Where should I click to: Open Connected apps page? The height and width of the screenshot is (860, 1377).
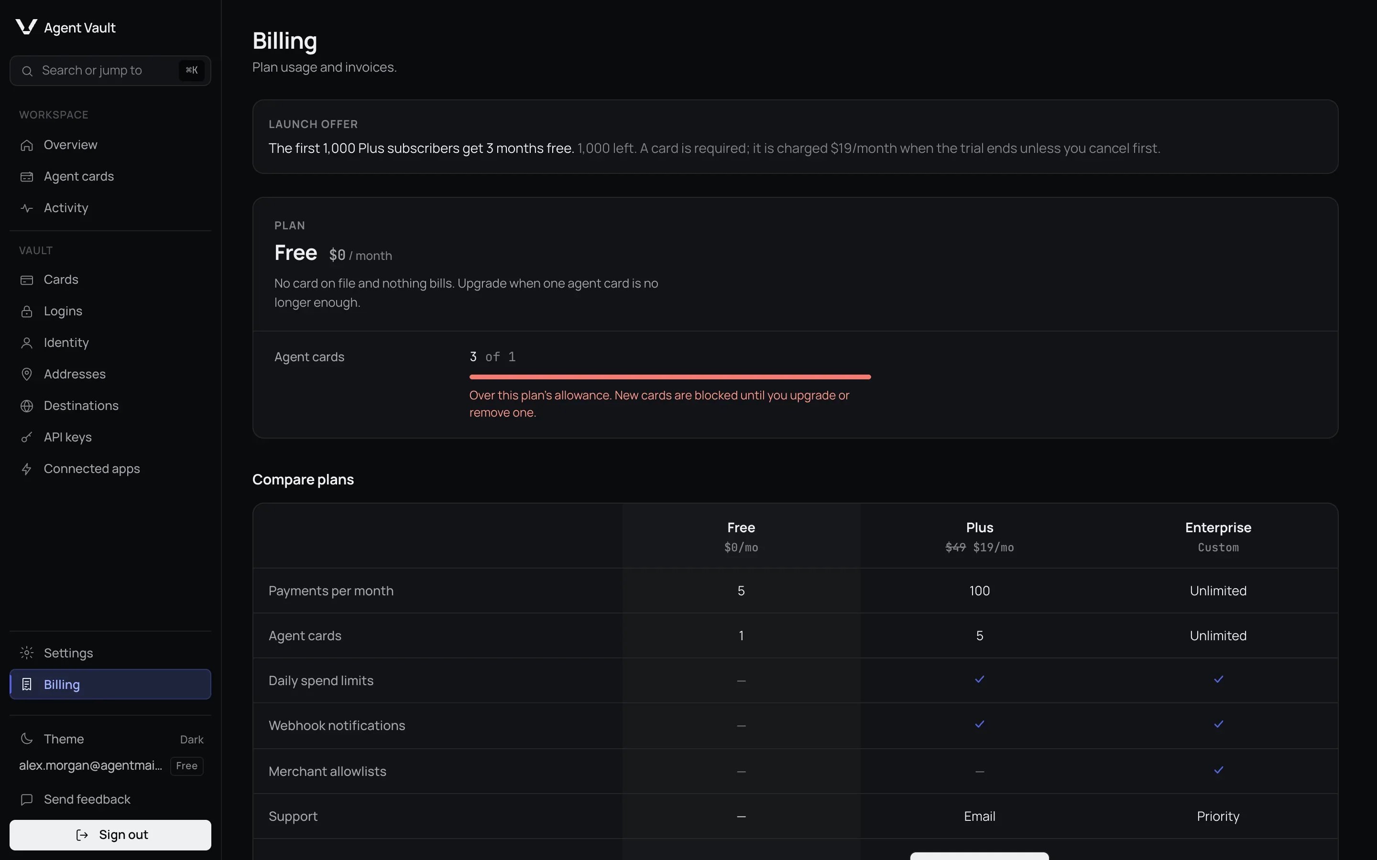point(110,469)
